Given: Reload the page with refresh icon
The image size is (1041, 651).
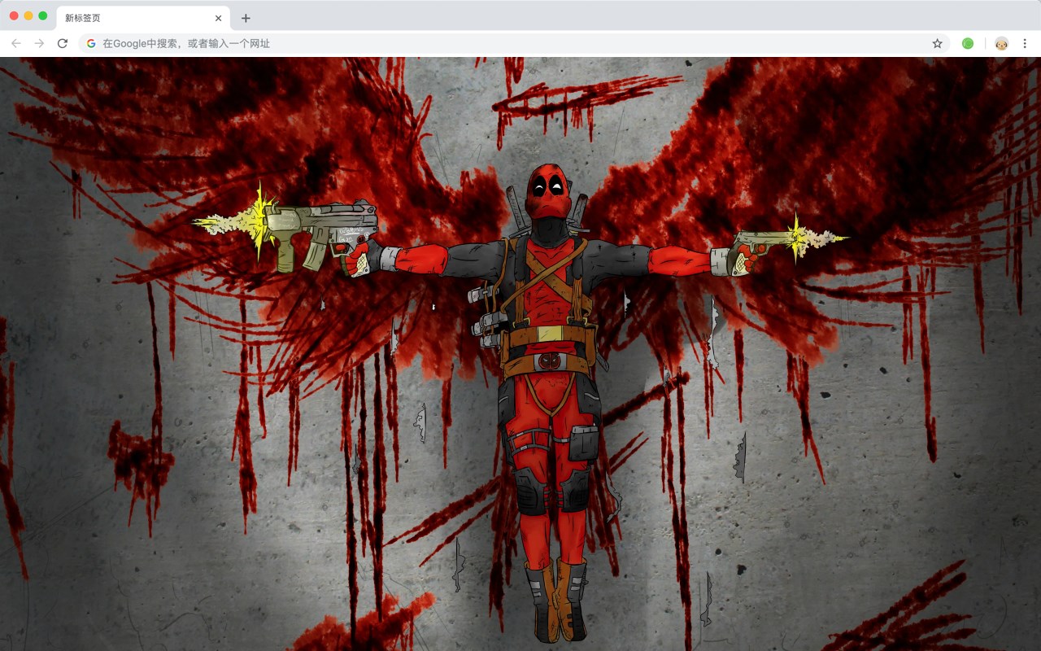Looking at the screenshot, I should tap(63, 43).
